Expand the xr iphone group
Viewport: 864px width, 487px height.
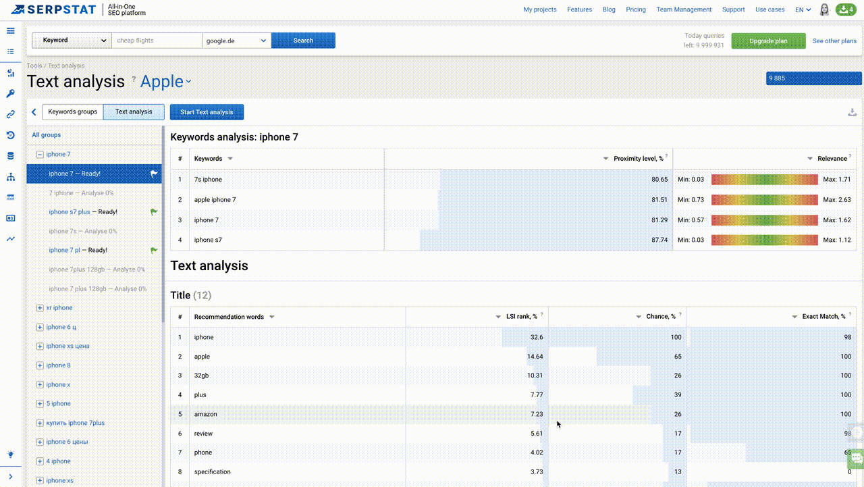[x=40, y=308]
